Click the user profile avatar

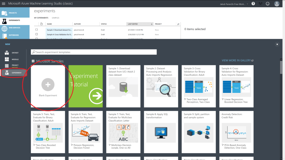tap(276, 4)
